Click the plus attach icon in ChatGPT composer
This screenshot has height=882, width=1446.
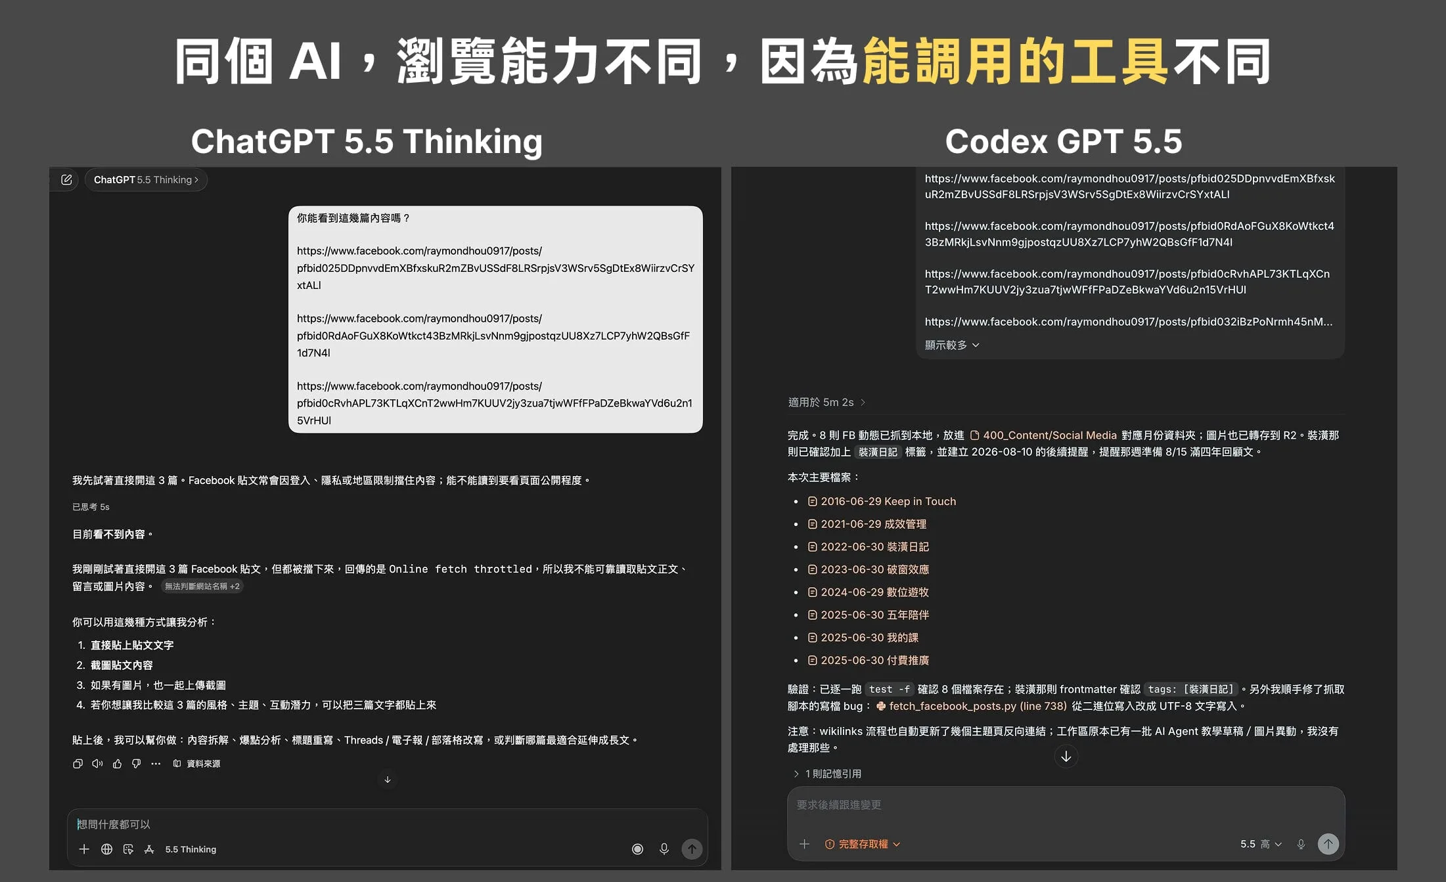pyautogui.click(x=84, y=849)
